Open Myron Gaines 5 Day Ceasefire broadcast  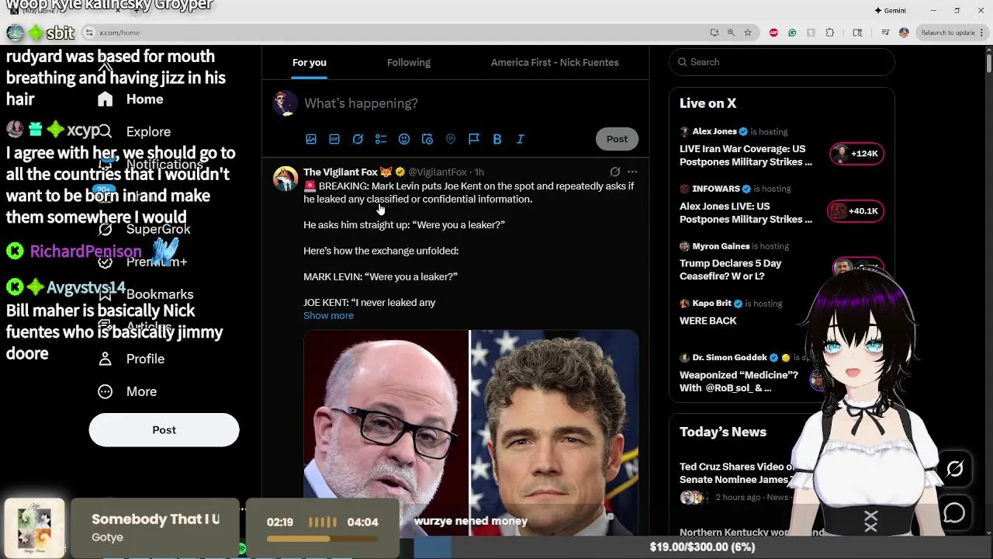click(731, 269)
